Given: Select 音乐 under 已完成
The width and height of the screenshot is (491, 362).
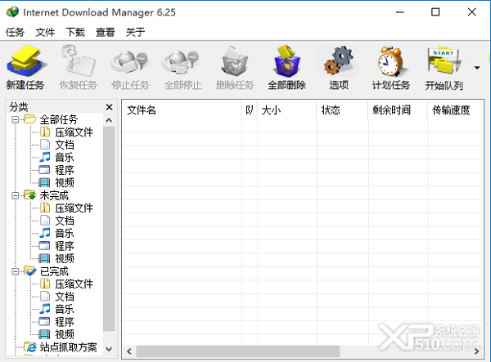Looking at the screenshot, I should [x=65, y=309].
